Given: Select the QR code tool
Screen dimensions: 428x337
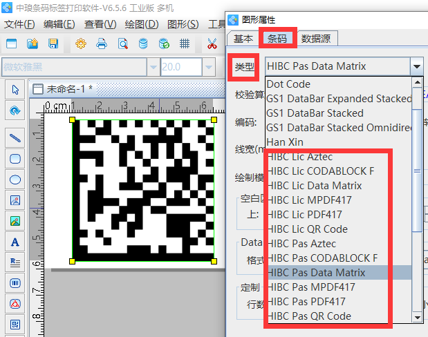Looking at the screenshot, I should pyautogui.click(x=15, y=325).
